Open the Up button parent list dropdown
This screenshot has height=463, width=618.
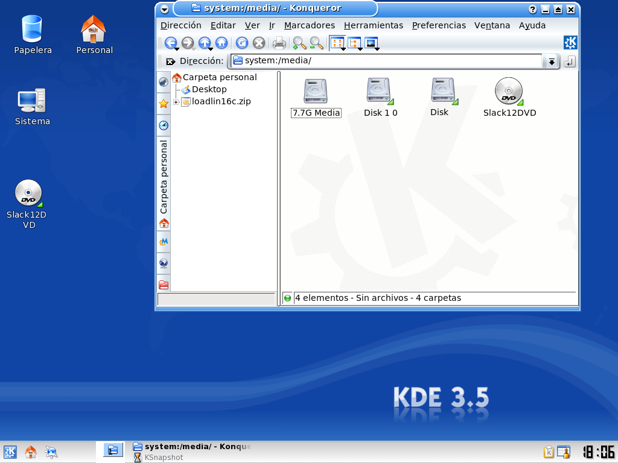click(211, 49)
